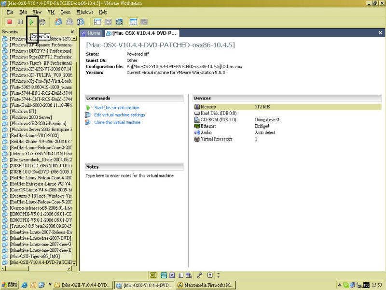Click the Summary View toolbar icon

click(x=133, y=22)
